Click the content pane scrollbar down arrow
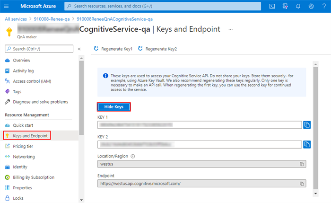 click(x=315, y=193)
